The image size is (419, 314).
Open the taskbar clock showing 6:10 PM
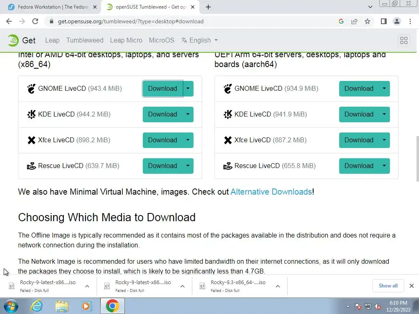(398, 306)
